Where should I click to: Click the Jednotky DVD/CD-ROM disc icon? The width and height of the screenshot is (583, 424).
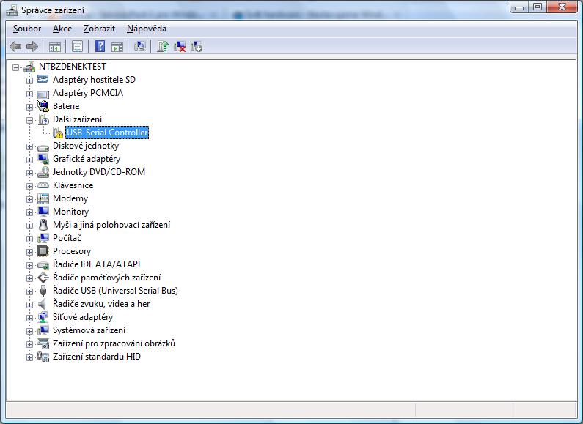pyautogui.click(x=43, y=172)
